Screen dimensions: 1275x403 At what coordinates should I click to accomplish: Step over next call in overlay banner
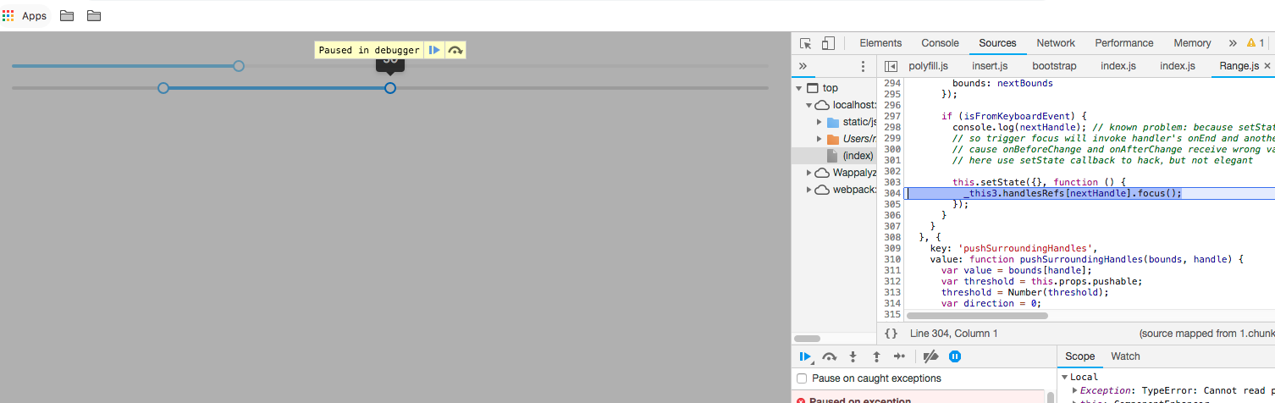tap(455, 51)
